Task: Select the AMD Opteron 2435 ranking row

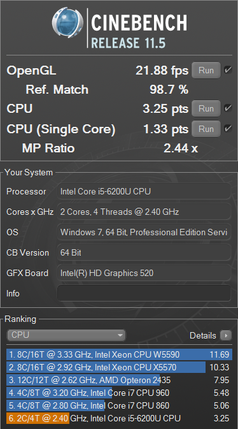Action: (120, 380)
